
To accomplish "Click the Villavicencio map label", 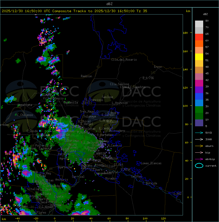I will (x=53, y=98).
